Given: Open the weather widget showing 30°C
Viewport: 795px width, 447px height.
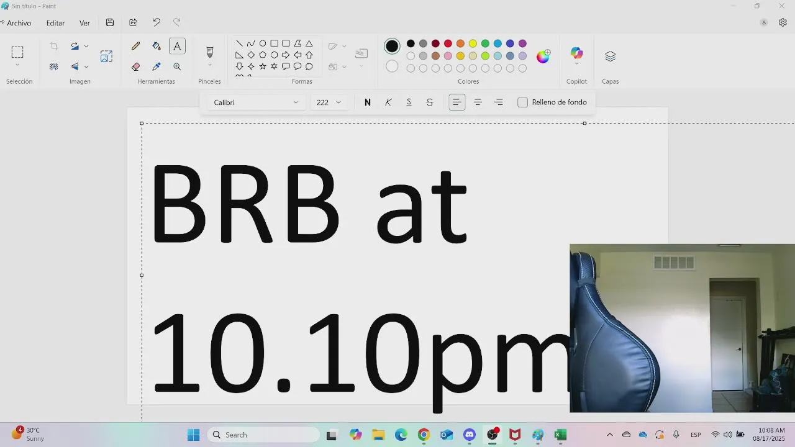Looking at the screenshot, I should (x=29, y=434).
